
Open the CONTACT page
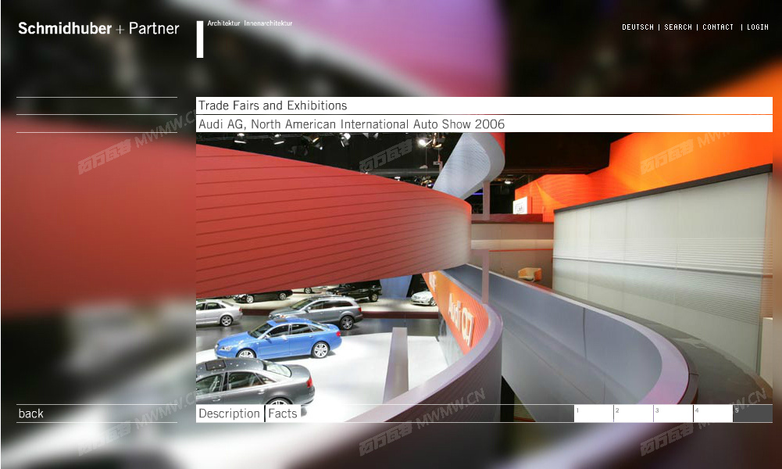718,27
